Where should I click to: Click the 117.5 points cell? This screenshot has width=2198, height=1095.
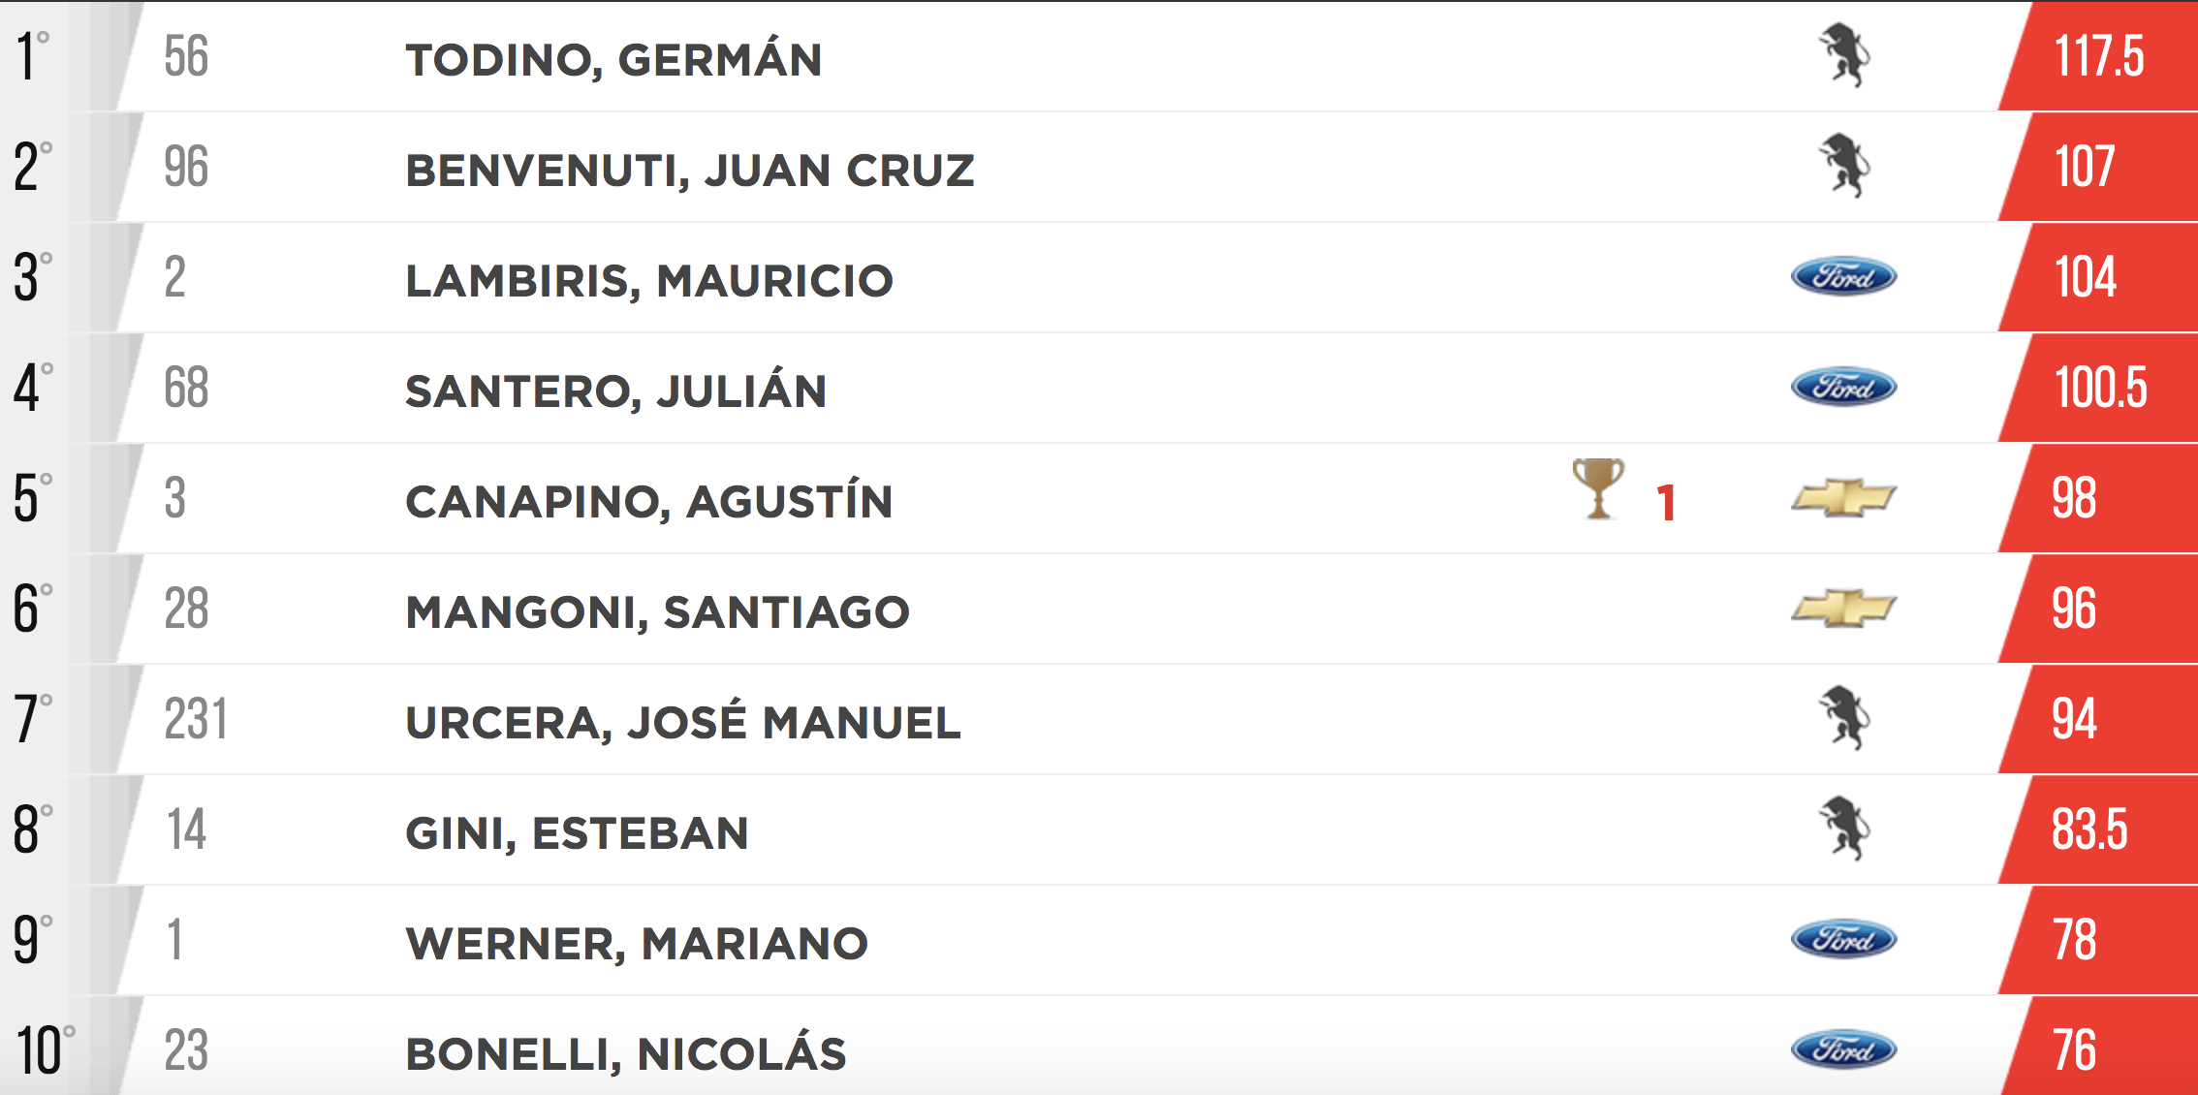click(x=2098, y=56)
